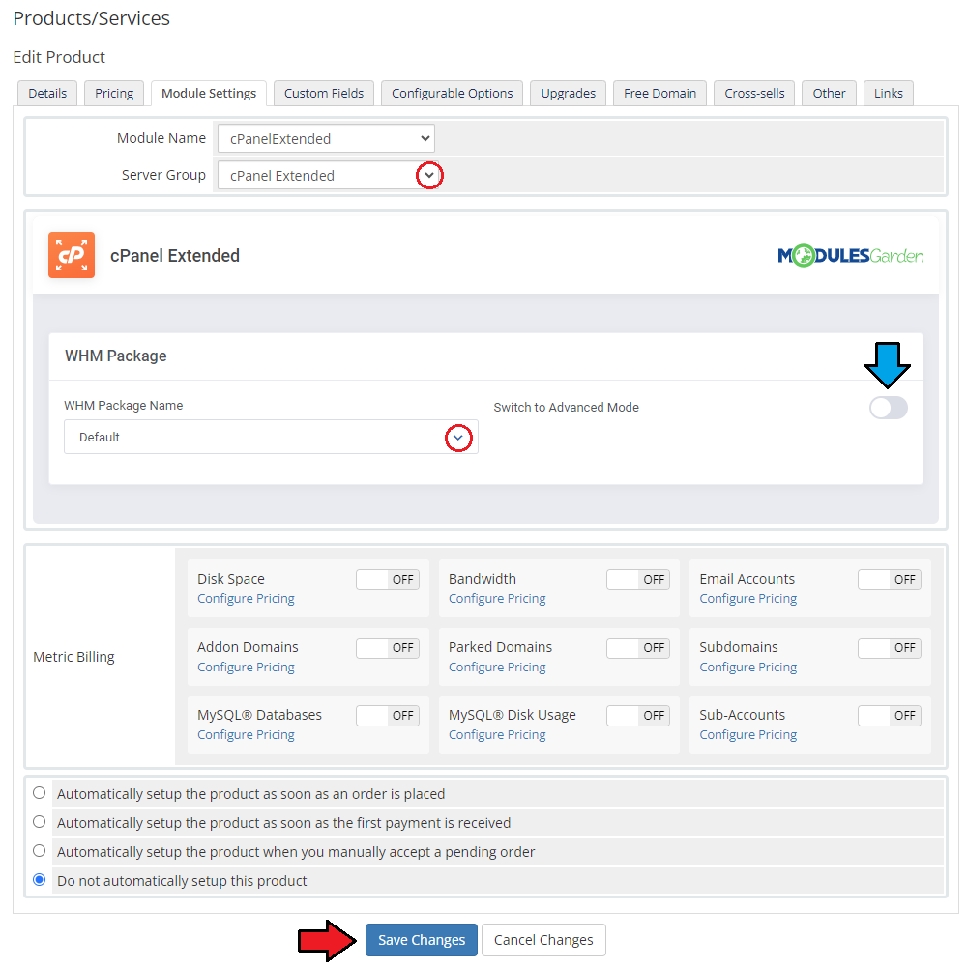The width and height of the screenshot is (967, 968).
Task: Click the Module Name label
Action: 161,138
